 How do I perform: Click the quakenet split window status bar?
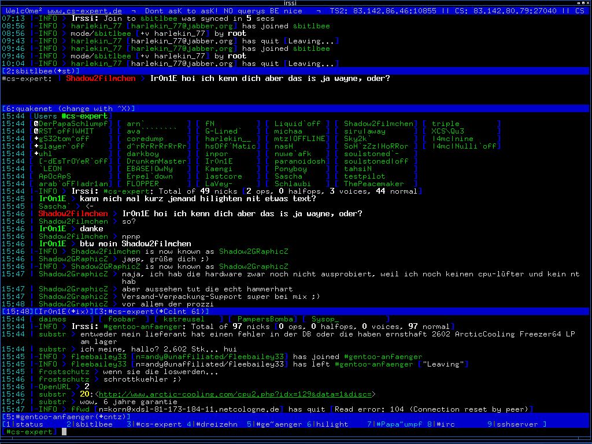(x=69, y=109)
